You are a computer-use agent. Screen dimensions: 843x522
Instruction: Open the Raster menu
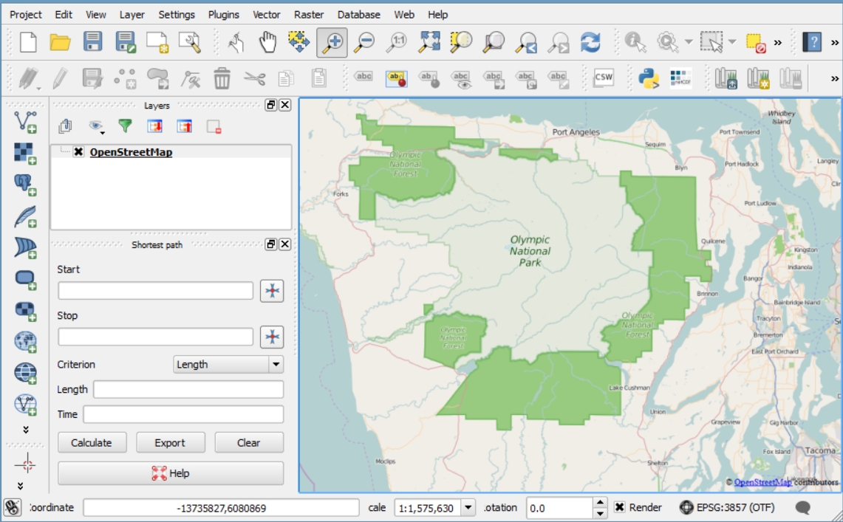pyautogui.click(x=309, y=14)
